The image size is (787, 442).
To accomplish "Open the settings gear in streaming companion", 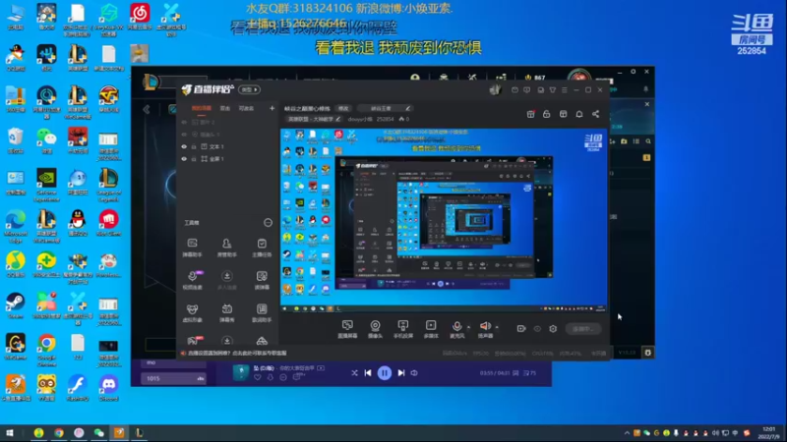I will point(553,329).
